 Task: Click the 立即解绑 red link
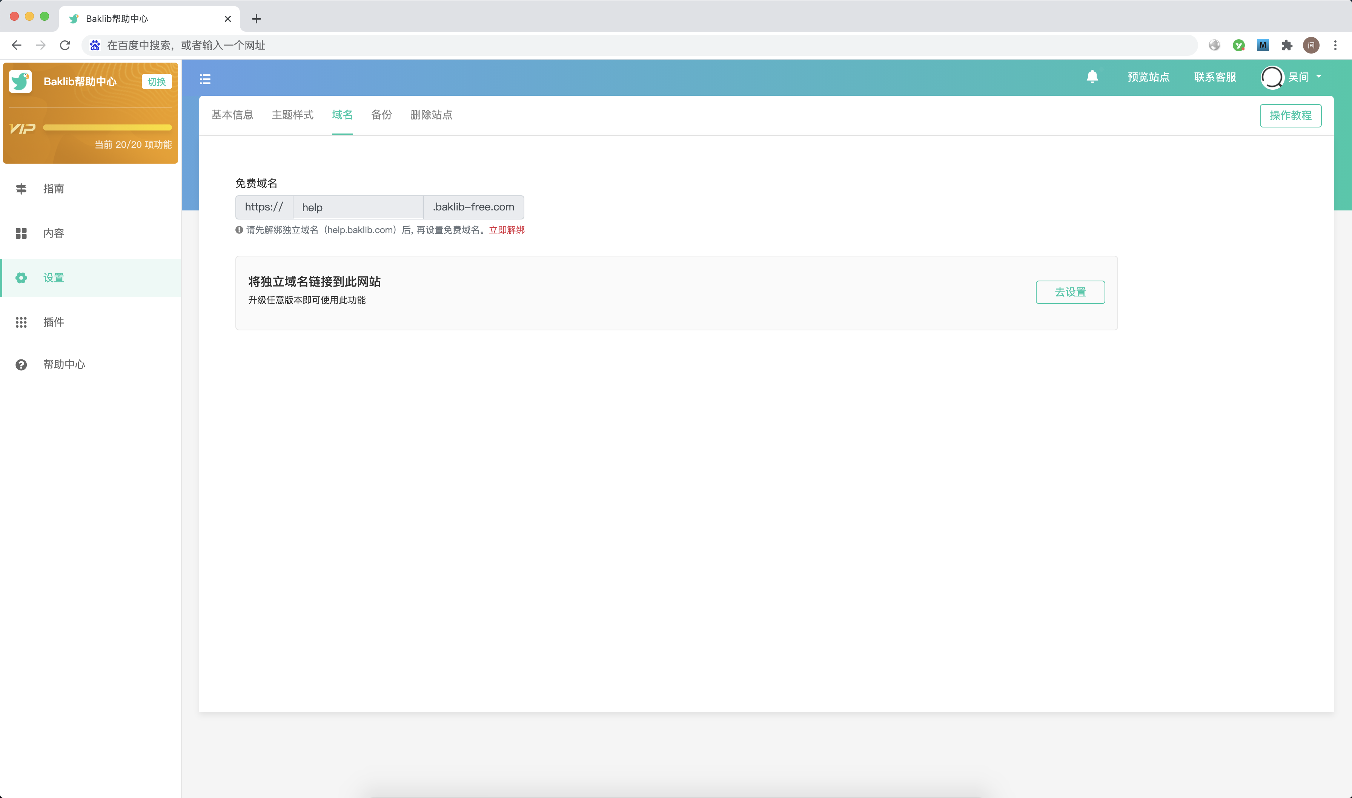[507, 230]
